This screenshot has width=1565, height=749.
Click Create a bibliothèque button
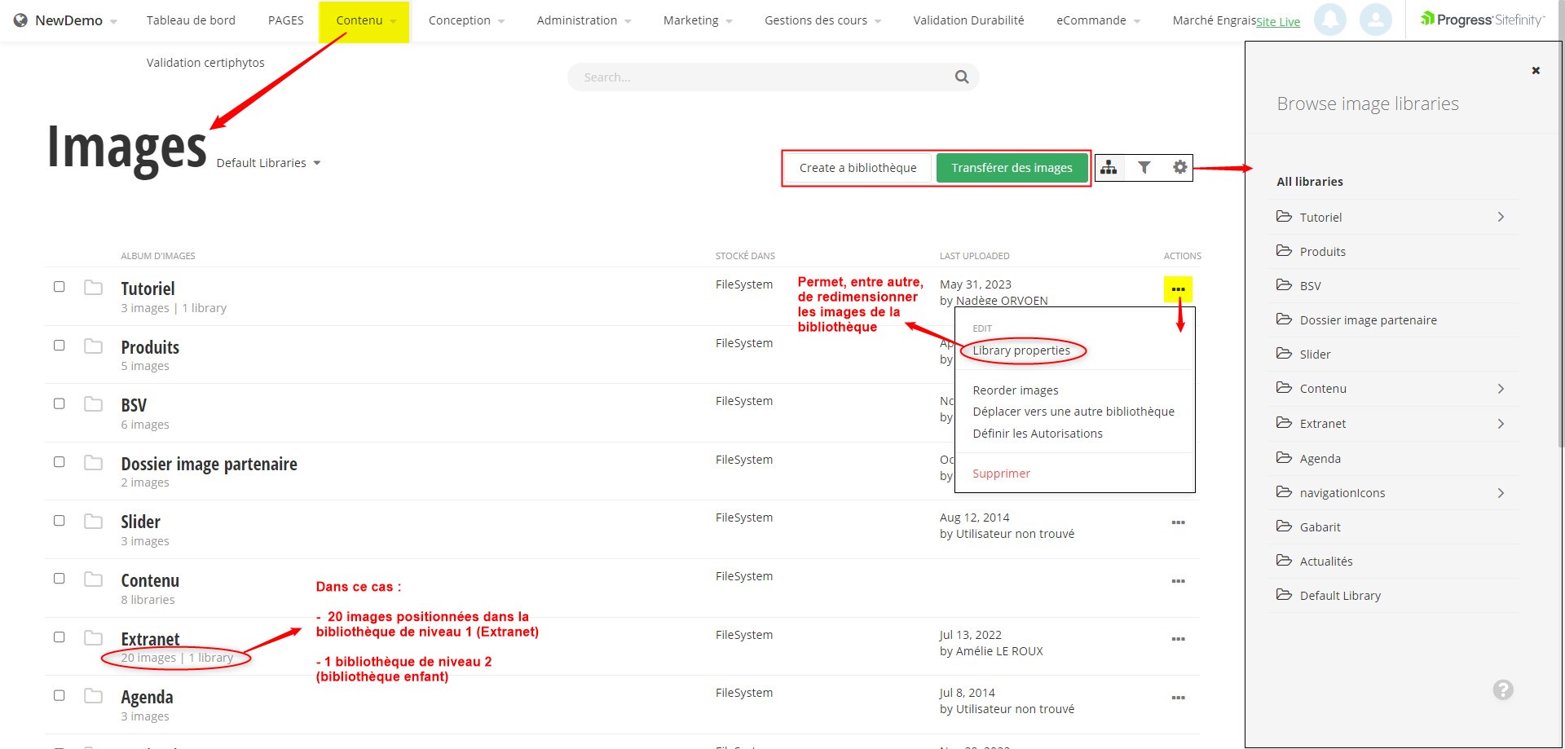(857, 168)
